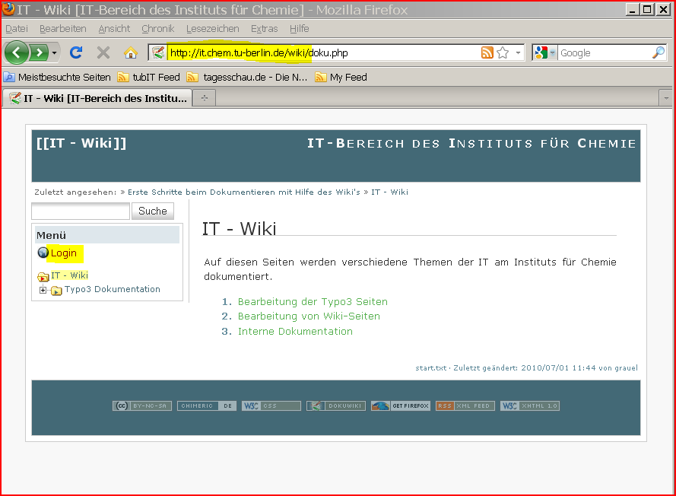Expand the Typo3 Dokumentation tree node
Viewport: 676px width, 496px height.
[x=43, y=290]
